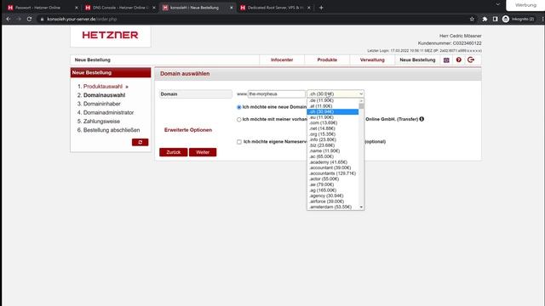This screenshot has height=306, width=545.
Task: Click the Inkognito profile icon
Action: [506, 19]
